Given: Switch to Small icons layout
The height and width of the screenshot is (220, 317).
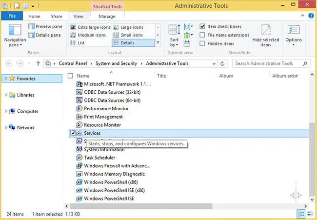Looking at the screenshot, I should pos(128,35).
